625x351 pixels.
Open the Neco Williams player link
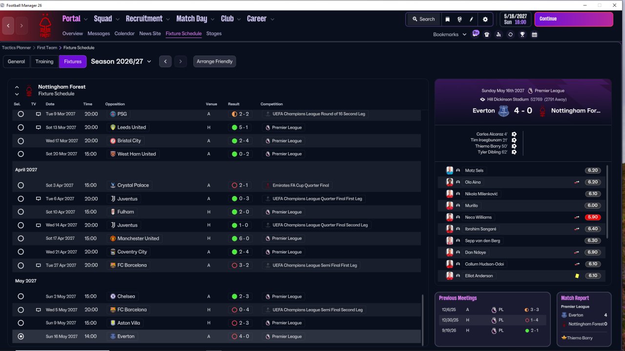point(479,217)
